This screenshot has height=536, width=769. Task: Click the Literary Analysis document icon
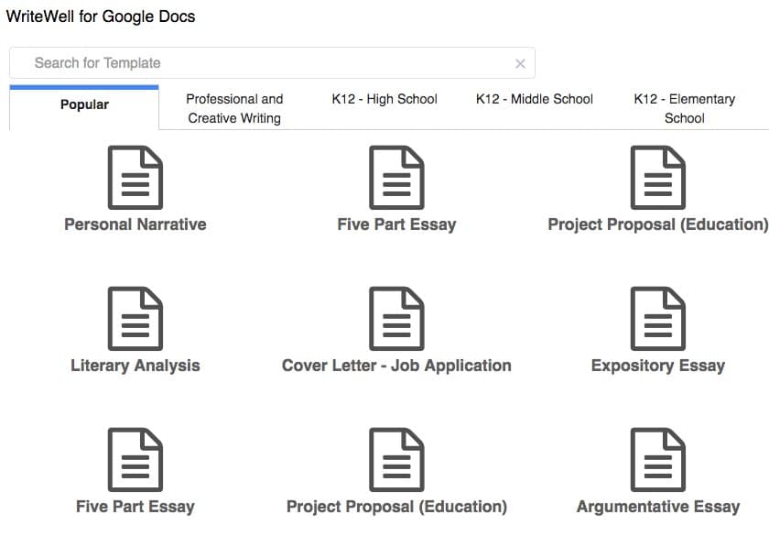pos(135,317)
